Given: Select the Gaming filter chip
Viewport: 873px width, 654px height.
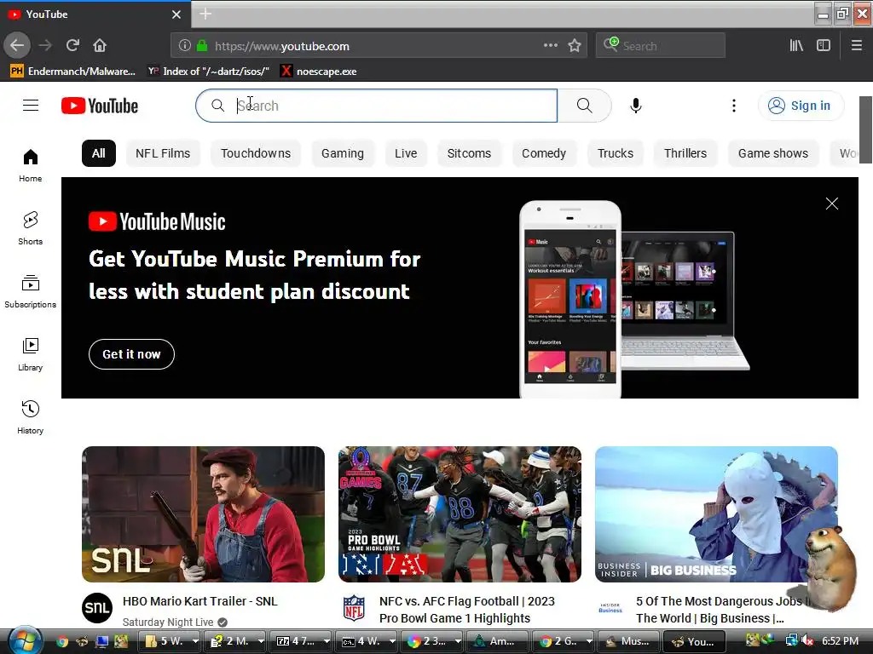Looking at the screenshot, I should click(343, 153).
